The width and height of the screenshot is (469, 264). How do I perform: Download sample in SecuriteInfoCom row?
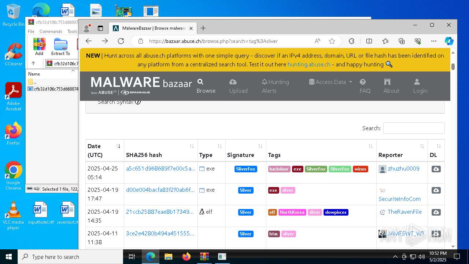point(436,190)
